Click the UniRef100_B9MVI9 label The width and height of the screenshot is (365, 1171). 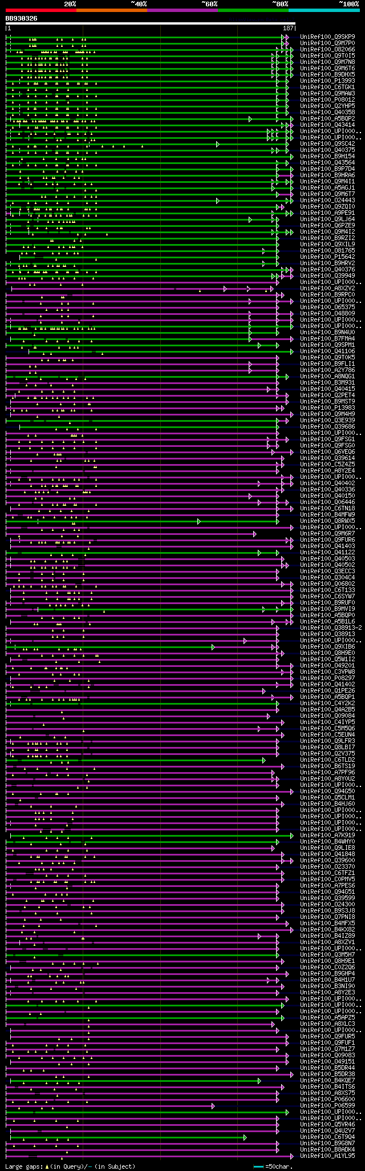(327, 609)
